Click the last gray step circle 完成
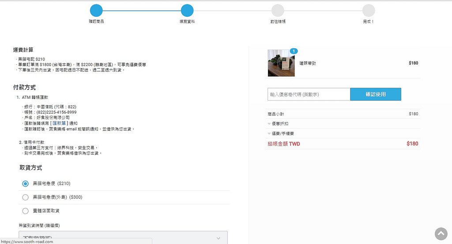Image resolution: width=452 pixels, height=244 pixels. pos(369,11)
